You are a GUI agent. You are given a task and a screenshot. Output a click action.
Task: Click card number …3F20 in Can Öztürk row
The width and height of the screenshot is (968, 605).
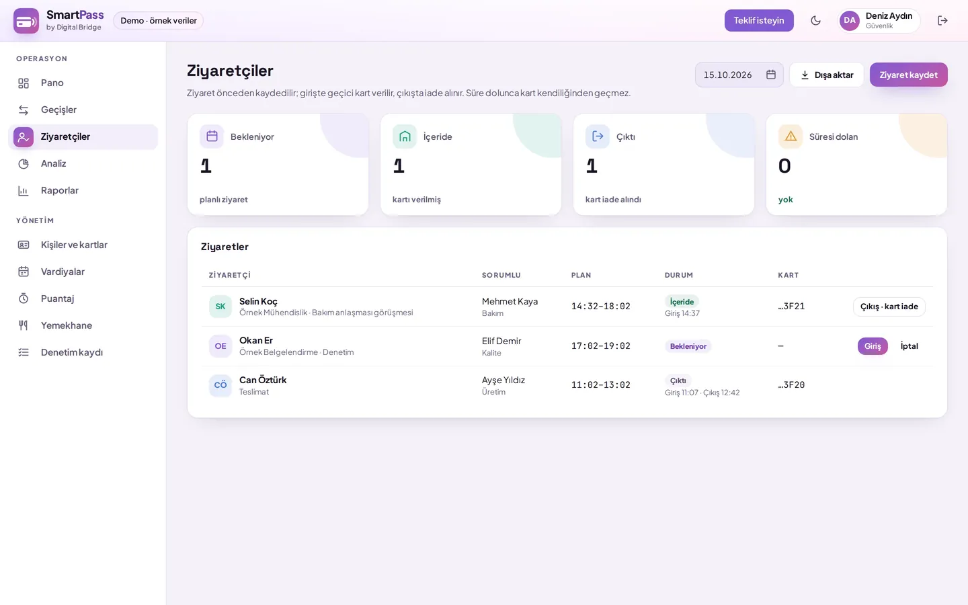[x=791, y=385]
